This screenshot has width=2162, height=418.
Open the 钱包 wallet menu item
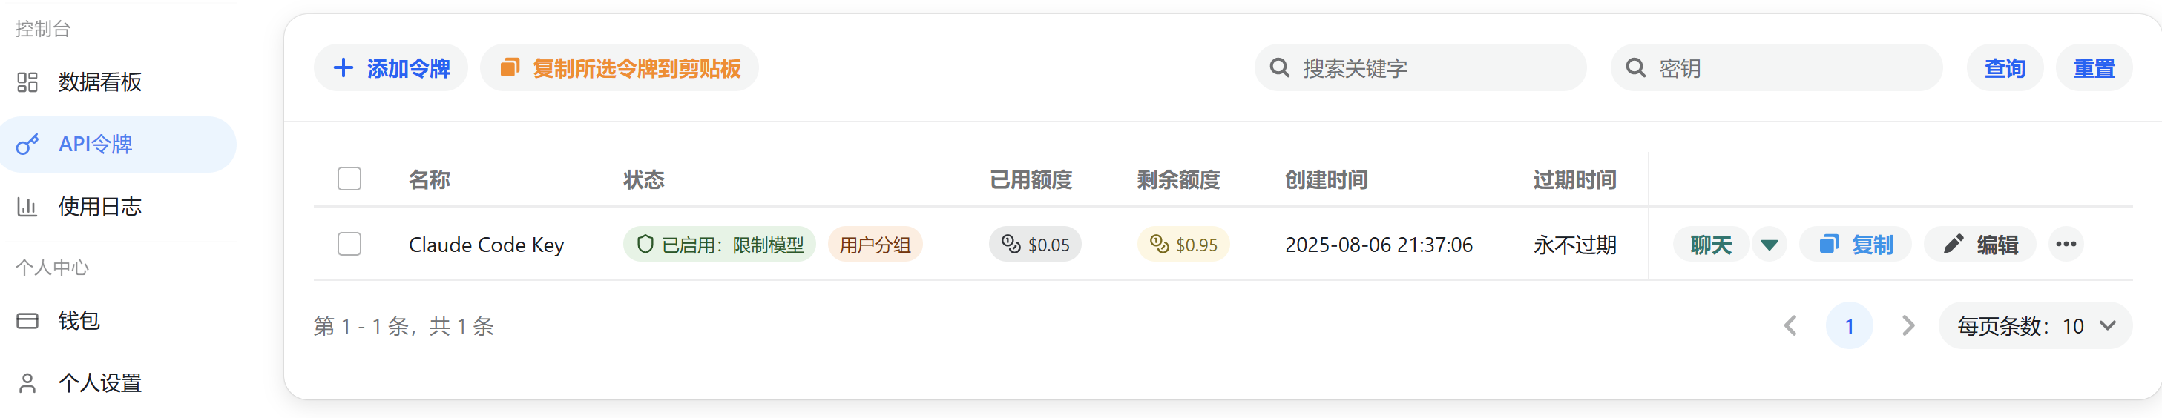[79, 321]
